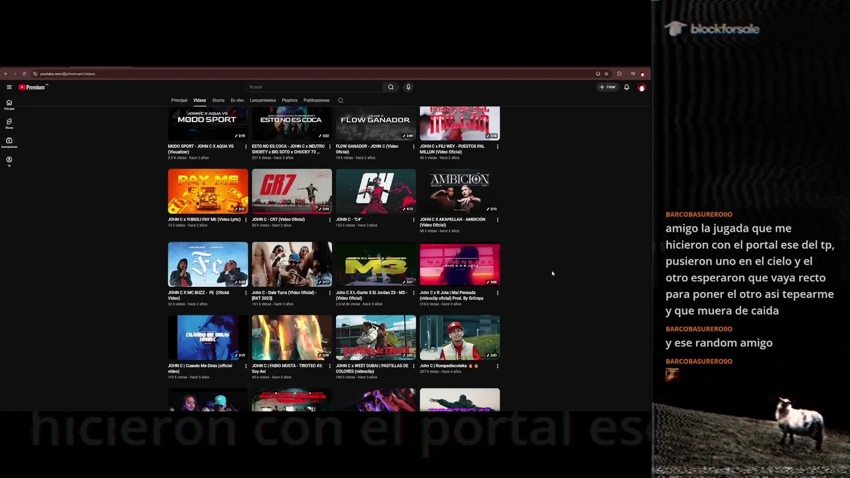
Task: Click the YouTube Buscar search field
Action: 315,87
